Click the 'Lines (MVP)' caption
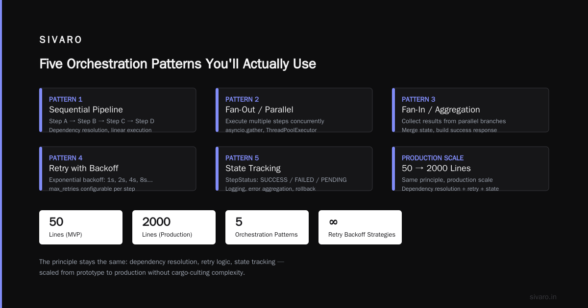Viewport: 588px width, 308px height. (x=66, y=235)
